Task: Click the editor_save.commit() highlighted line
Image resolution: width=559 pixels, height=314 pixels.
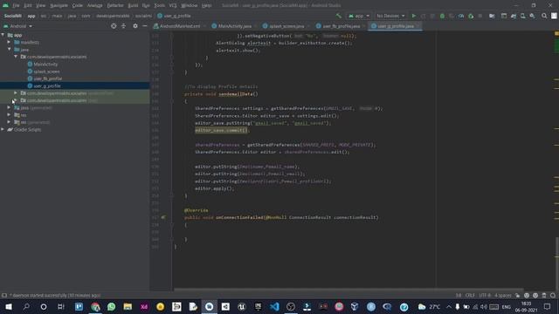Action: pyautogui.click(x=221, y=130)
